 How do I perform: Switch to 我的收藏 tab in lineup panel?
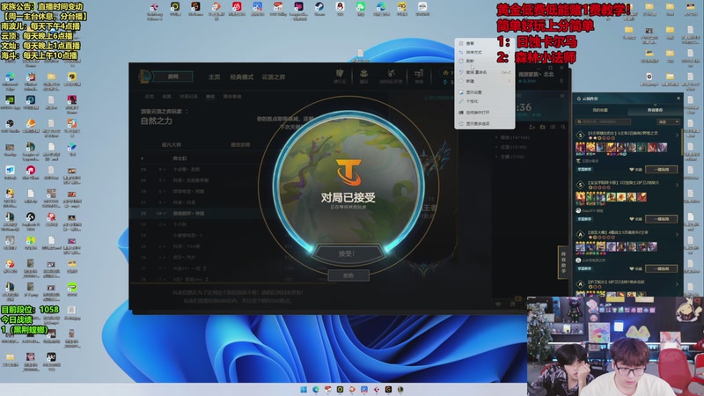click(600, 110)
